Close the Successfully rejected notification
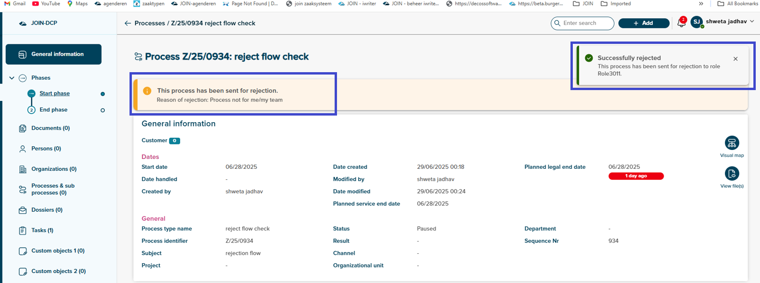The height and width of the screenshot is (283, 760). click(735, 59)
